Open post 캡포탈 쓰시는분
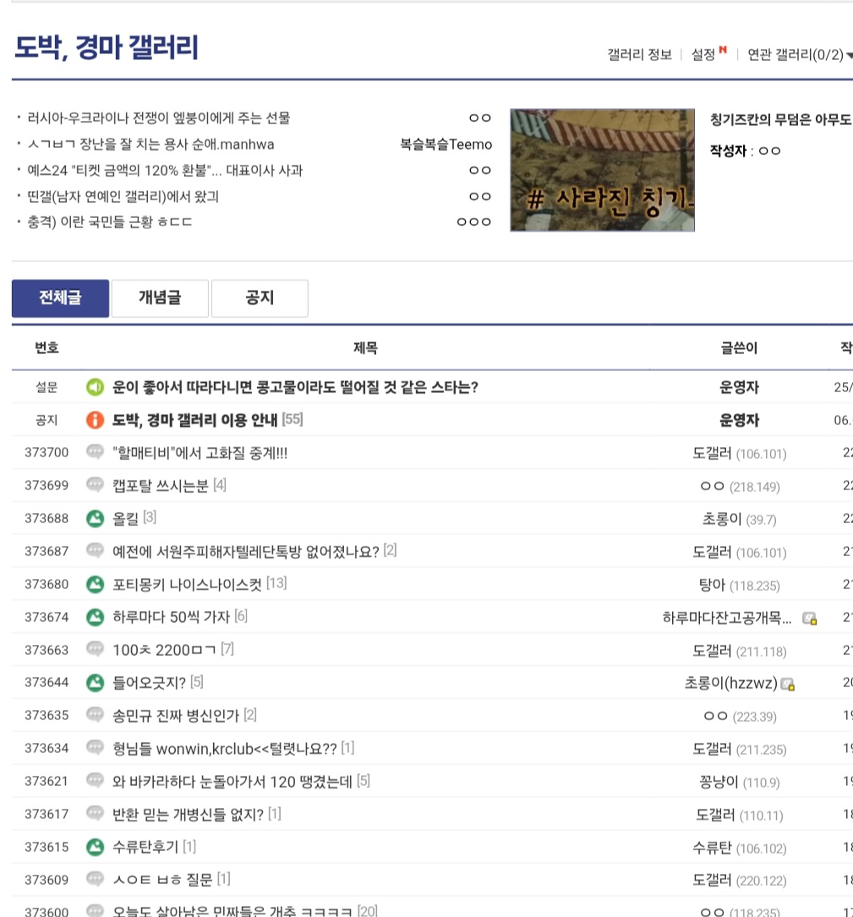This screenshot has width=853, height=917. [x=160, y=485]
